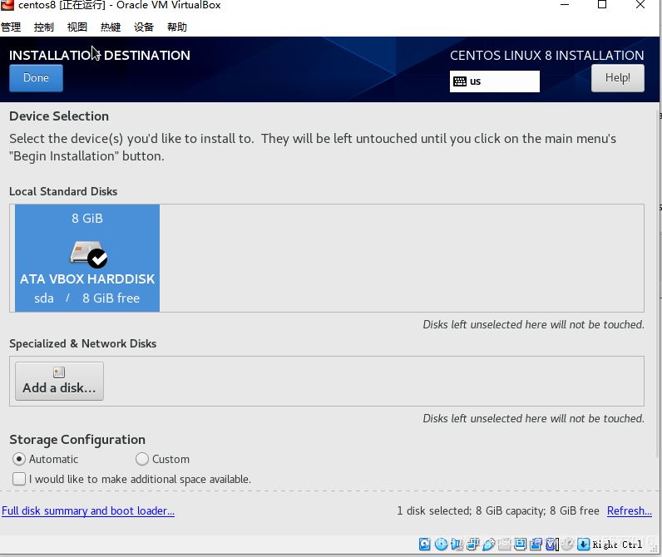This screenshot has width=662, height=557.
Task: Click the Help! button
Action: click(617, 78)
